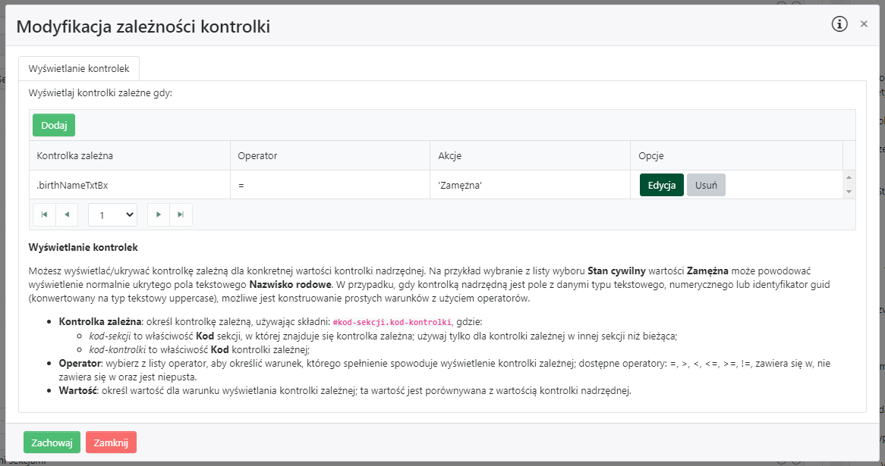Viewport: 885px width, 466px height.
Task: Click the grid scrollbar down arrow
Action: click(849, 192)
